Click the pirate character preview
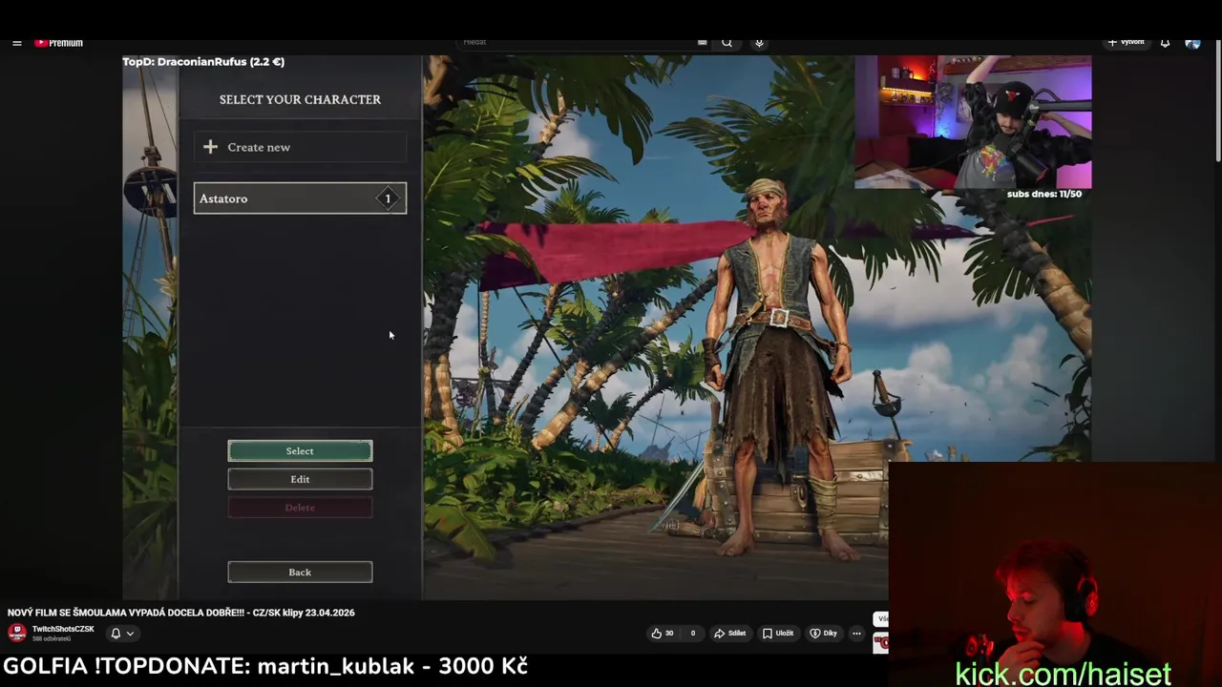Image resolution: width=1222 pixels, height=687 pixels. click(x=778, y=367)
